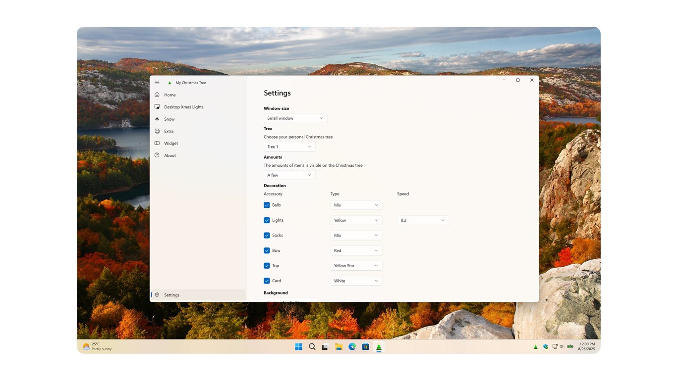This screenshot has width=677, height=380.
Task: Open the Top dropdown showing Yellow Star
Action: tap(356, 265)
